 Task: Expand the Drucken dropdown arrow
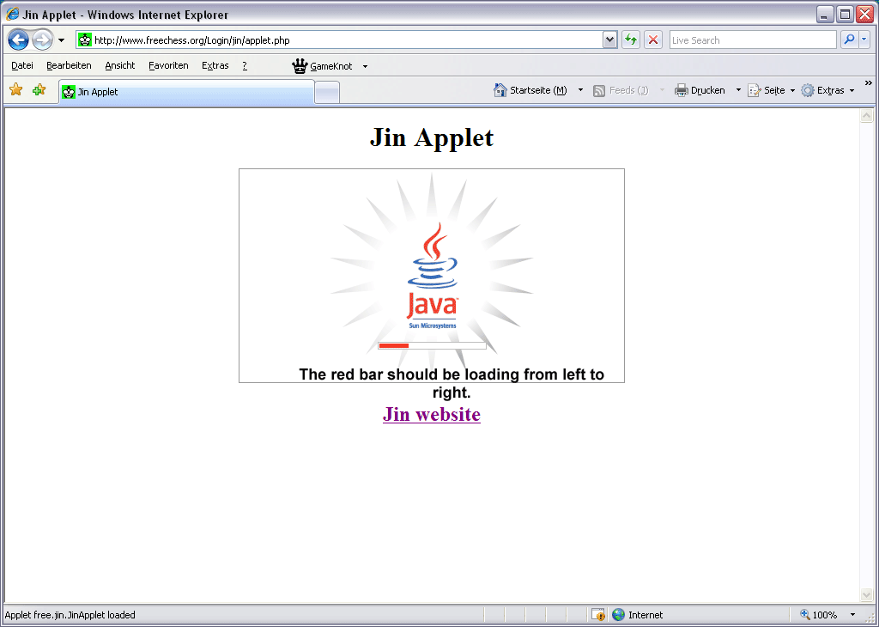tap(738, 89)
